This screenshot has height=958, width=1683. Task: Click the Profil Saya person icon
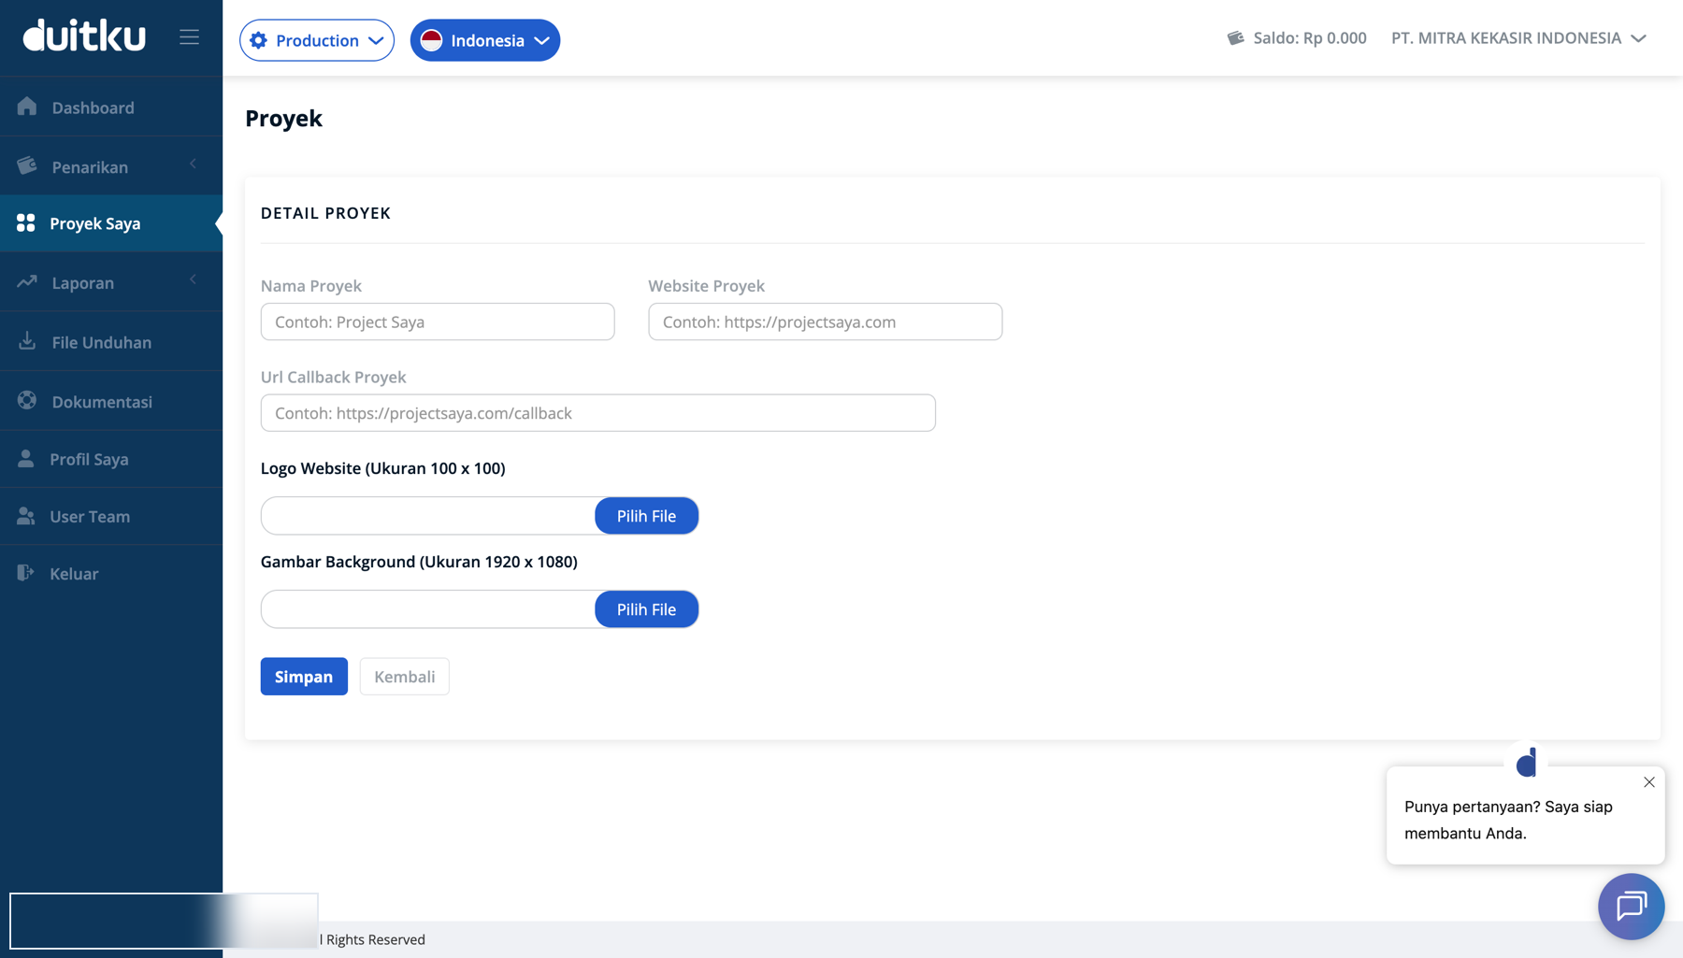pyautogui.click(x=26, y=458)
